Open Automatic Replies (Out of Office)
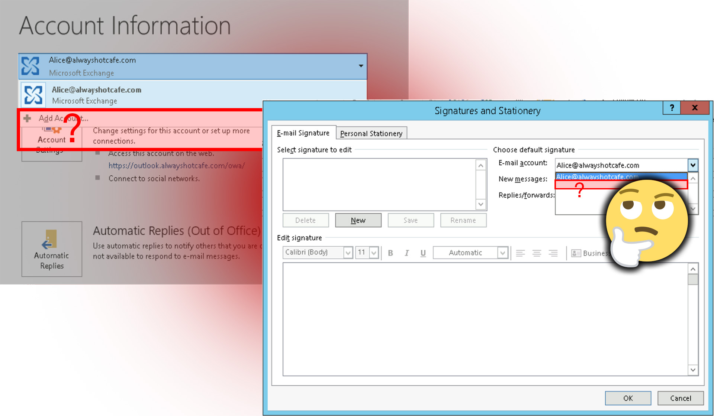Viewport: 714px width, 416px height. pyautogui.click(x=52, y=249)
